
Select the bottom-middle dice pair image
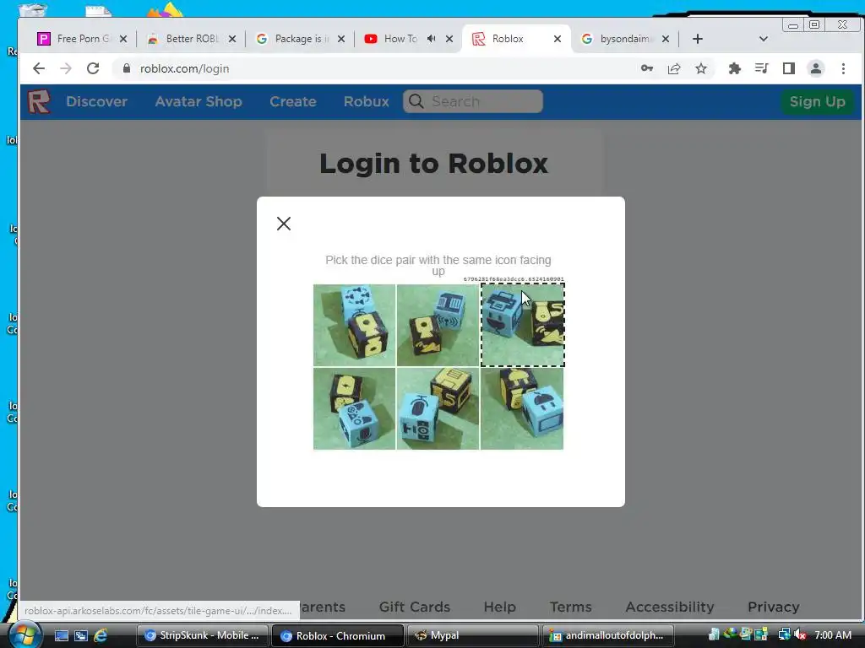point(438,408)
